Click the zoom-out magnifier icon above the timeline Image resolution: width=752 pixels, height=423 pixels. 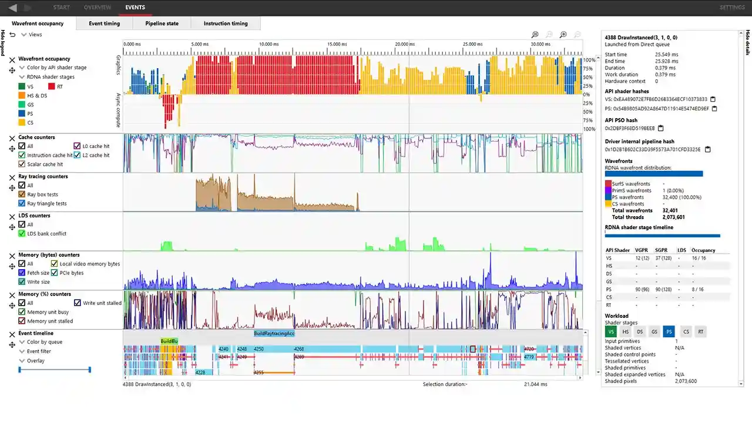click(x=577, y=35)
